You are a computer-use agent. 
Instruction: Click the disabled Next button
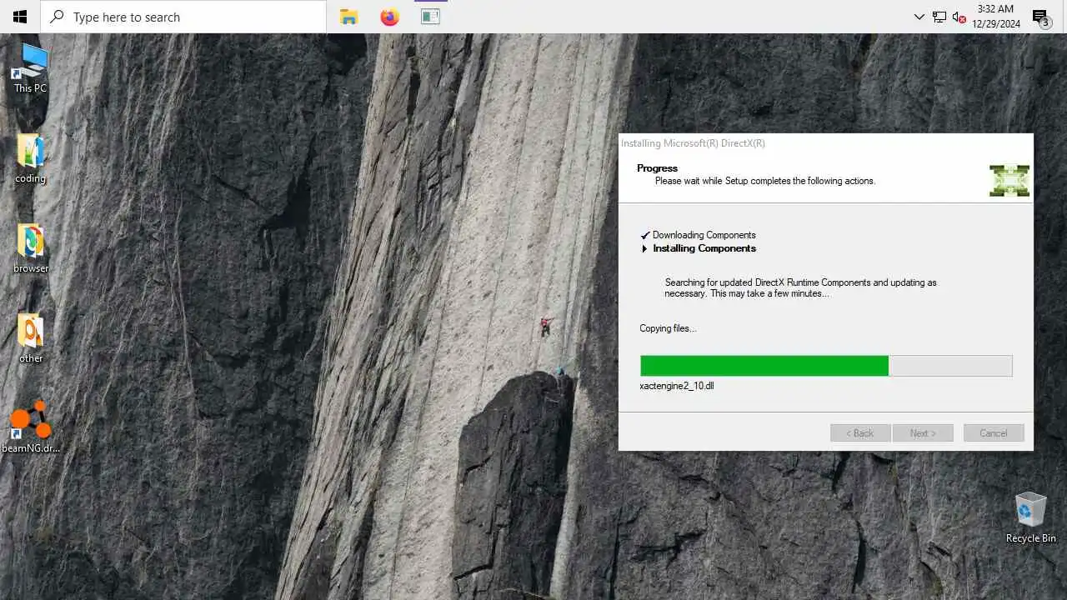[923, 433]
